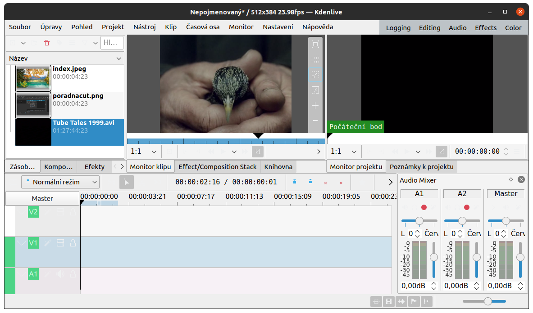Open the Soubor menu
533x313 pixels.
(20, 27)
